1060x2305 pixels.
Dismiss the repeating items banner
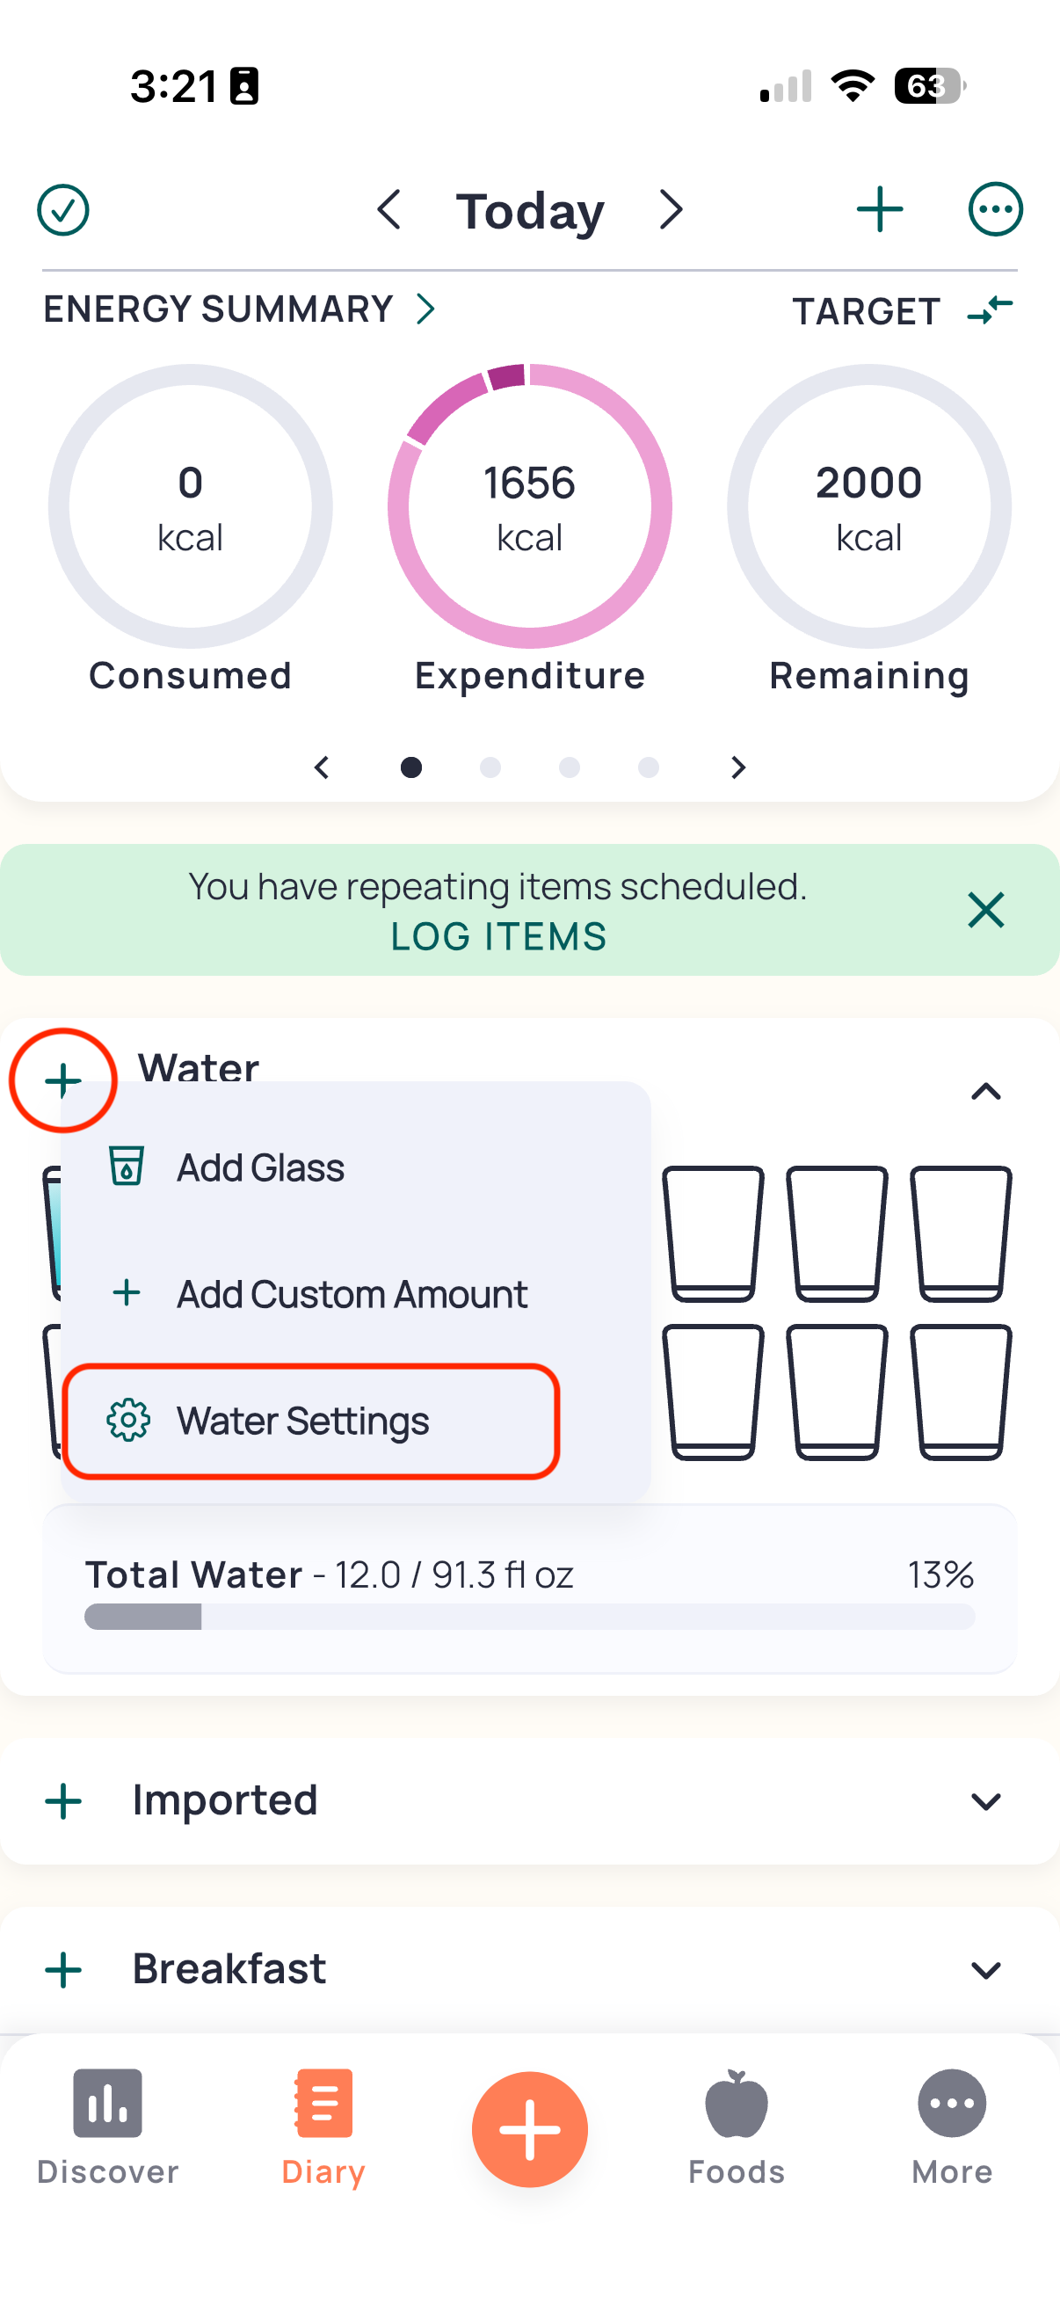click(x=986, y=910)
